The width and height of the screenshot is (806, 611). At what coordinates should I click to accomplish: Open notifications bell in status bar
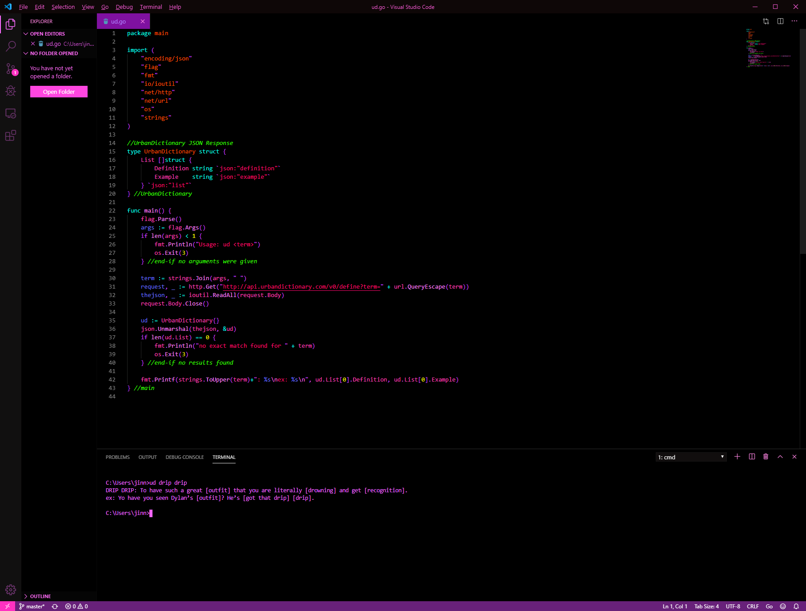click(796, 606)
